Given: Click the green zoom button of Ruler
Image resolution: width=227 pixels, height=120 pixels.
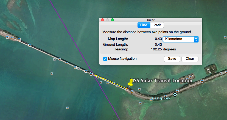Looking at the screenshot, I should point(113,20).
